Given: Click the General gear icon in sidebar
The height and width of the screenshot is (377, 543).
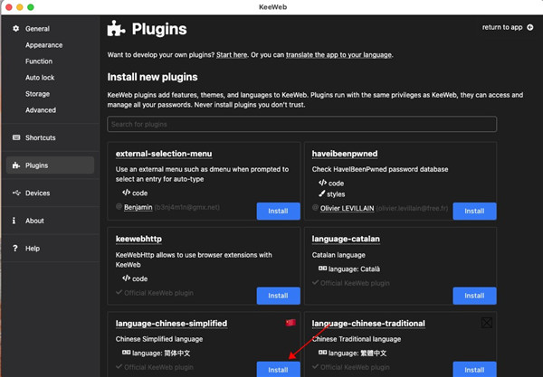Looking at the screenshot, I should [x=15, y=29].
